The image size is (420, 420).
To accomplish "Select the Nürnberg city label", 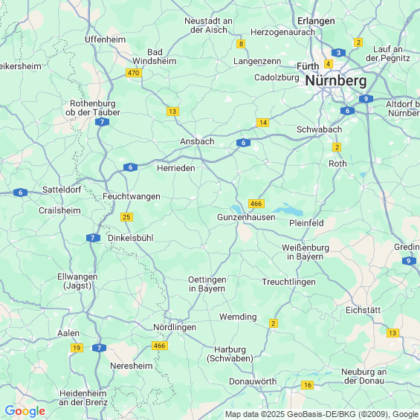I will click(336, 80).
